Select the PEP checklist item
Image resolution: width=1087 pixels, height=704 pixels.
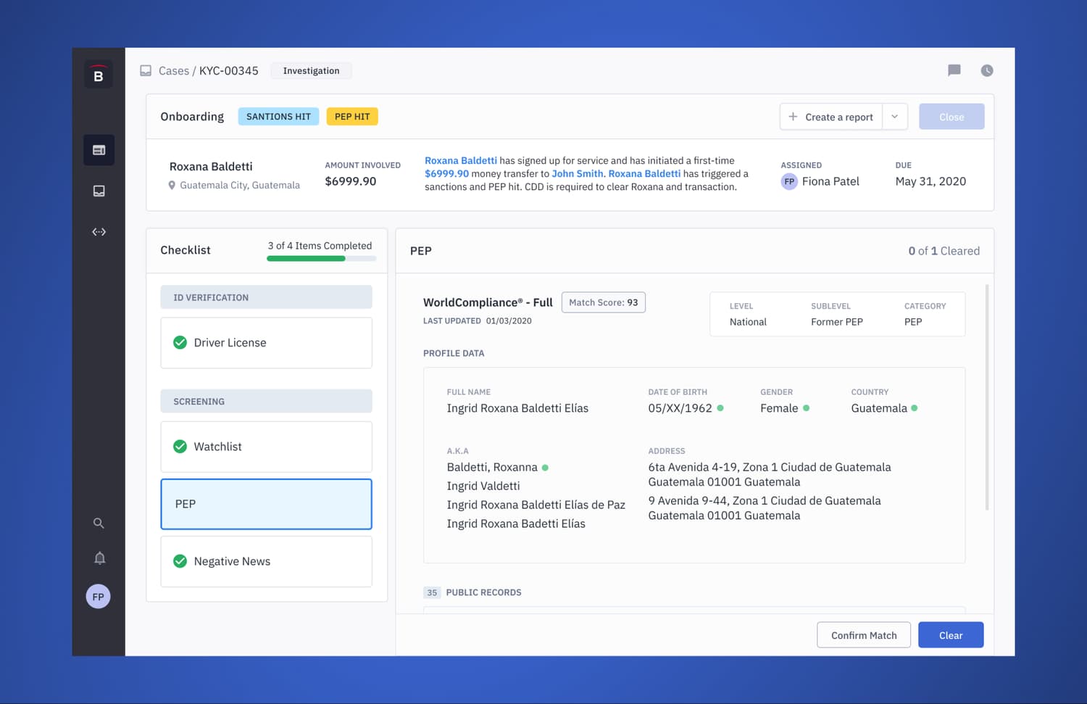point(266,504)
